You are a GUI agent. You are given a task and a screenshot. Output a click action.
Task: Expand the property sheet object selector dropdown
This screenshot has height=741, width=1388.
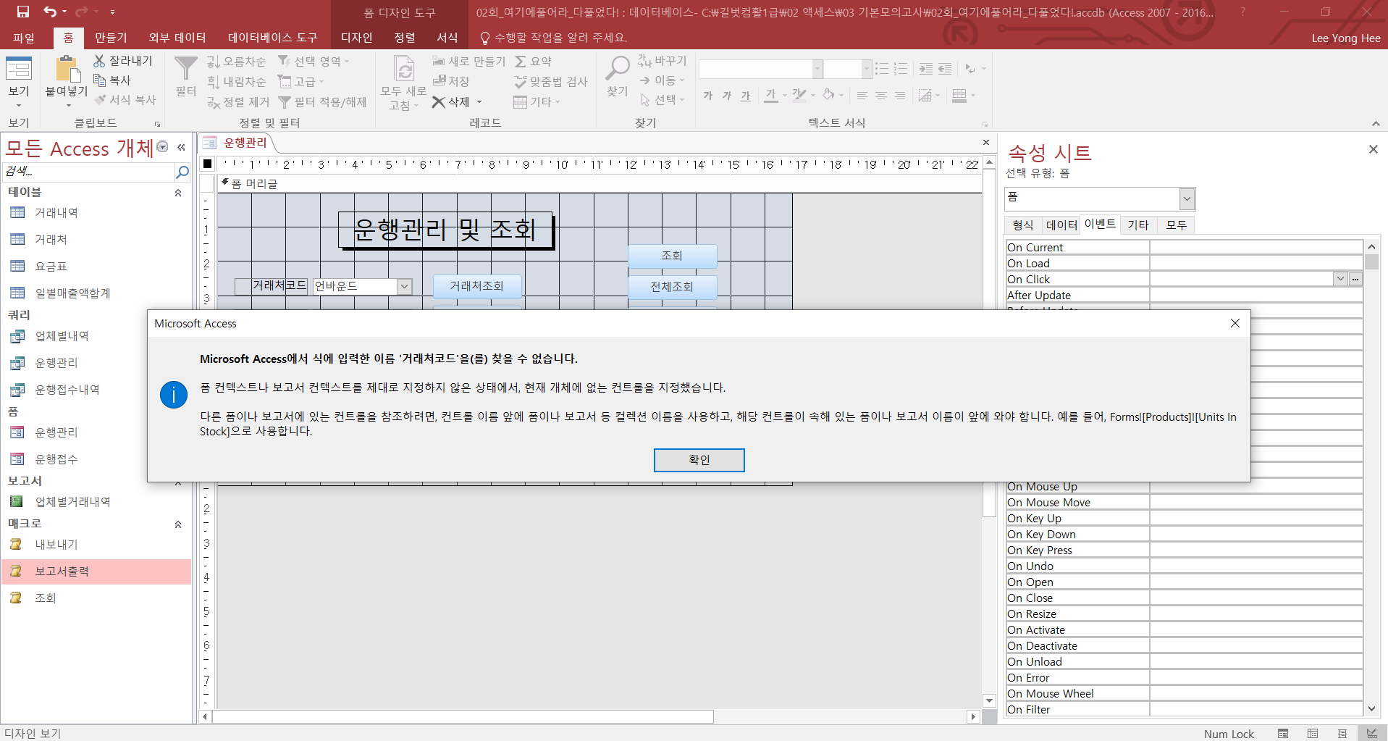(1187, 198)
